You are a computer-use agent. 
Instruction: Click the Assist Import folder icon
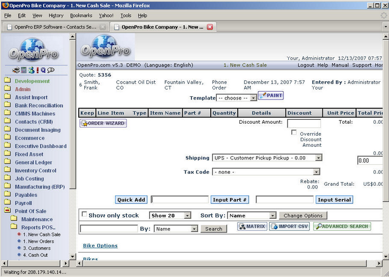pos(8,97)
